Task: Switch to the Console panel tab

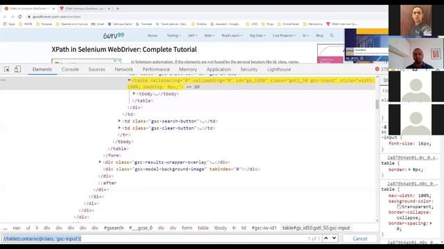Action: (x=70, y=69)
